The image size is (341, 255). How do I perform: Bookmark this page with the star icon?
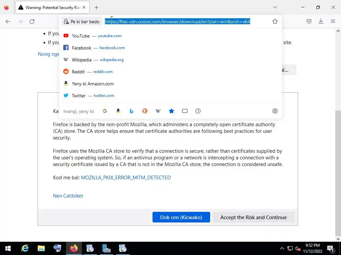coord(275,21)
